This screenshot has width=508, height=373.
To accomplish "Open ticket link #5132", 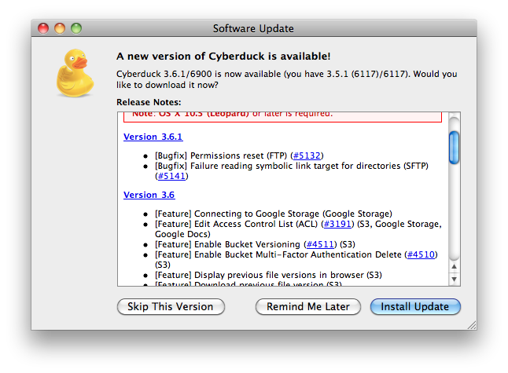I will click(x=307, y=155).
